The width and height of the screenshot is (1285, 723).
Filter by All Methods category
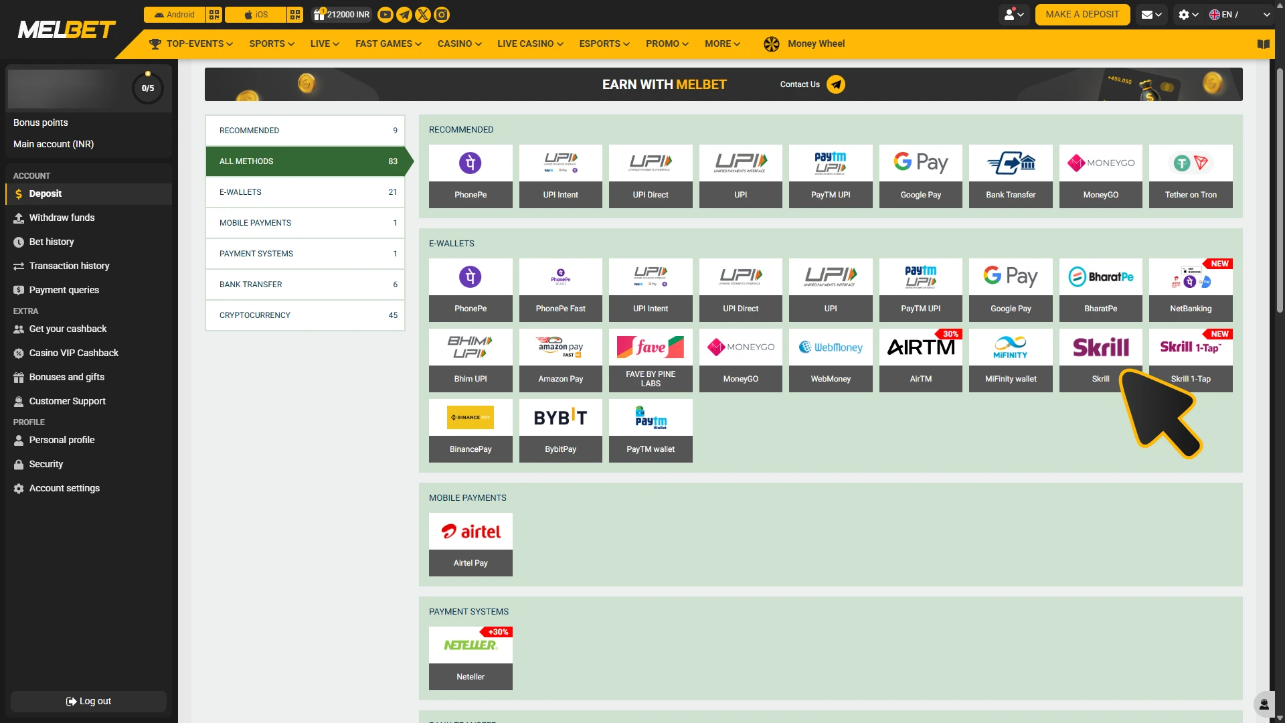click(x=305, y=161)
